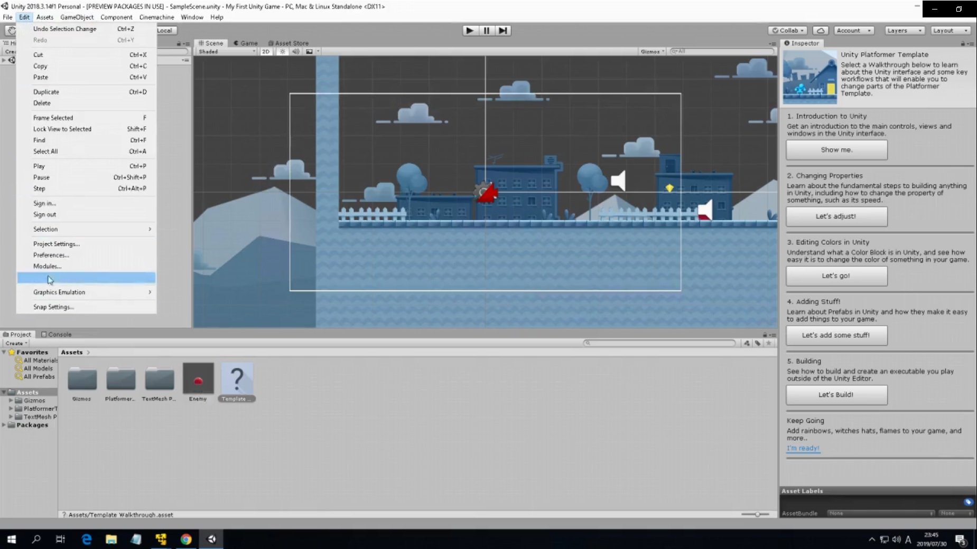977x549 pixels.
Task: Open the Console tab
Action: (x=56, y=334)
